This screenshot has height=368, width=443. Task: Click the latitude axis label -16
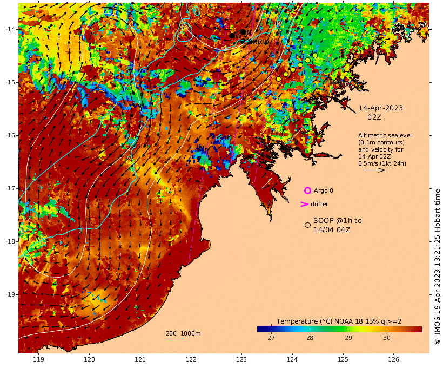[x=10, y=135]
